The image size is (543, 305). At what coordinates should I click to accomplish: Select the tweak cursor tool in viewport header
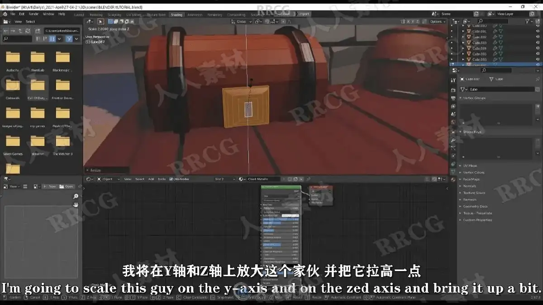(100, 21)
